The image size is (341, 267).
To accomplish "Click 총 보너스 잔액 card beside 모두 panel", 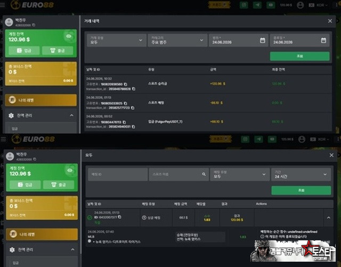I will pos(42,208).
